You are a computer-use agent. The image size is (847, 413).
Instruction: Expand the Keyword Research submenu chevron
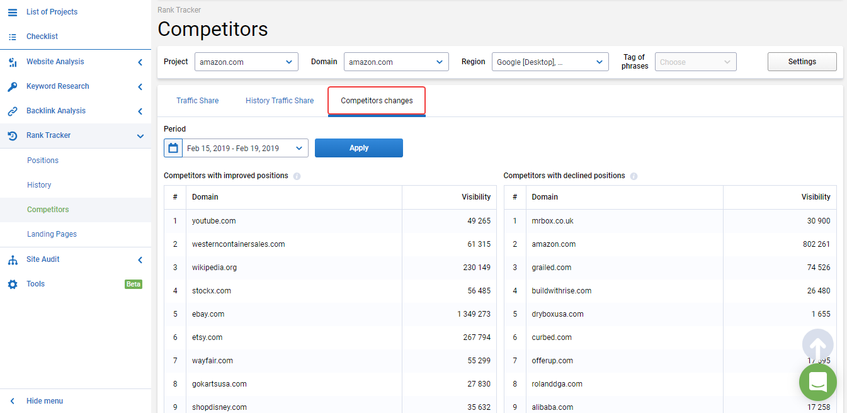(140, 87)
